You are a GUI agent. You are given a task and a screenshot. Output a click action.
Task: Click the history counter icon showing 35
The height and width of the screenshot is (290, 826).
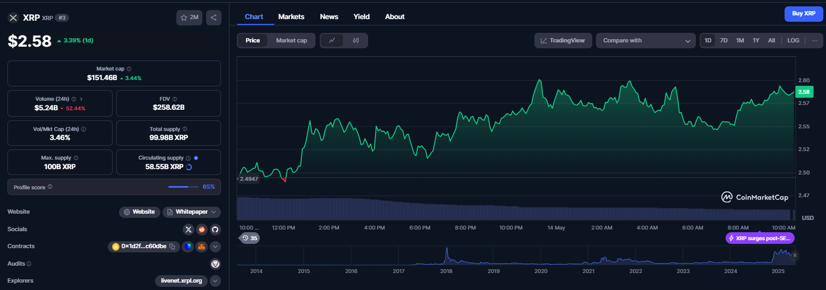pos(249,238)
